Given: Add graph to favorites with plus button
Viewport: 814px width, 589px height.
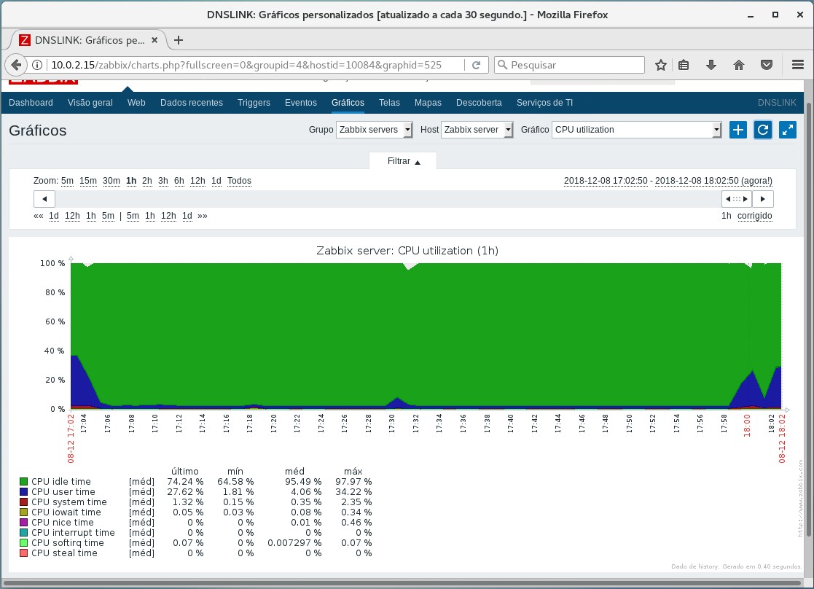Looking at the screenshot, I should pos(737,130).
